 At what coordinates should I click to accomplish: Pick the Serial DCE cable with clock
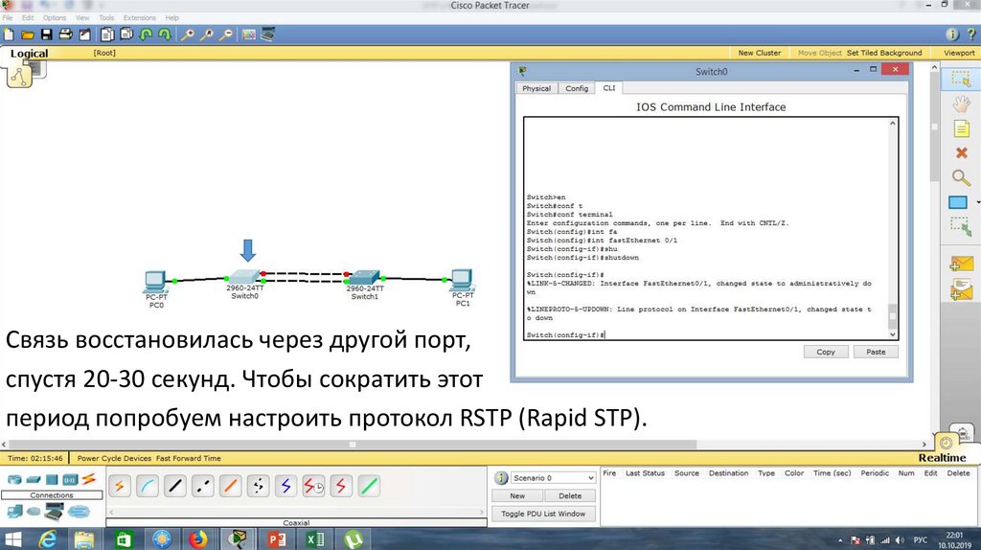click(313, 486)
